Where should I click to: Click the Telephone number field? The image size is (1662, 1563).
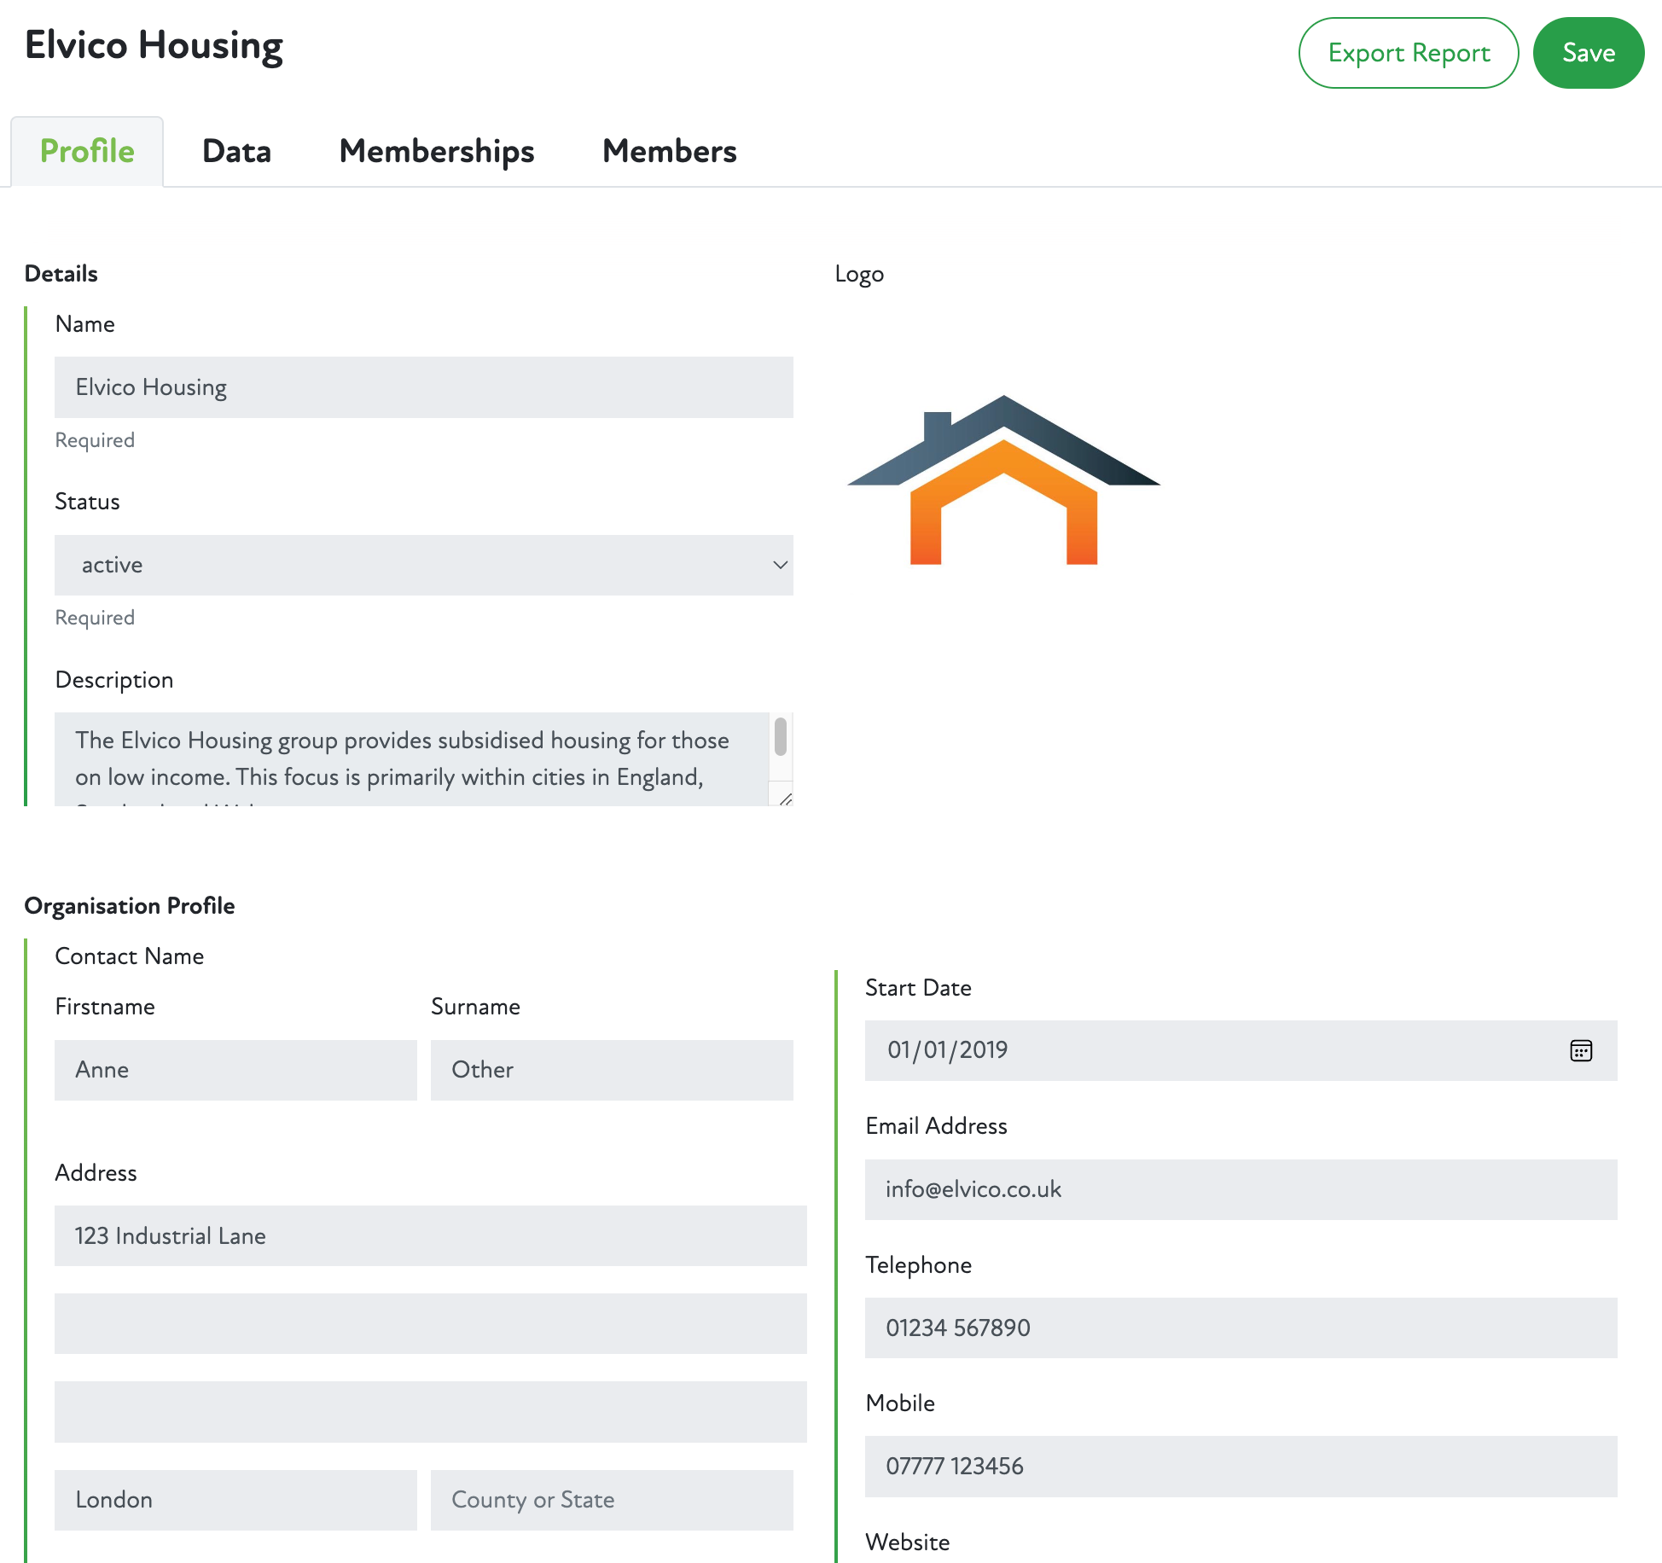click(1241, 1328)
